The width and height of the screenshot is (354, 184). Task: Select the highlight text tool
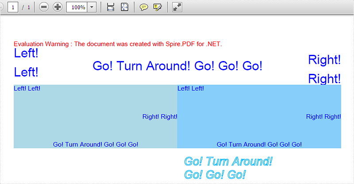click(x=158, y=7)
